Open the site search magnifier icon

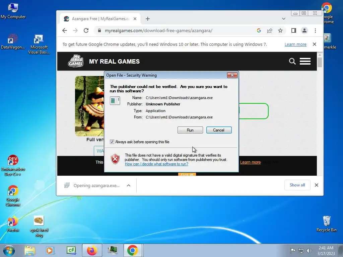click(292, 62)
